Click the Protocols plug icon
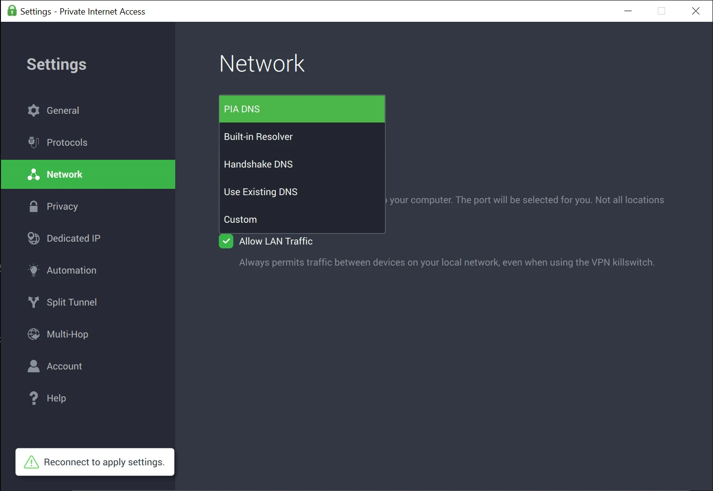 click(x=33, y=142)
